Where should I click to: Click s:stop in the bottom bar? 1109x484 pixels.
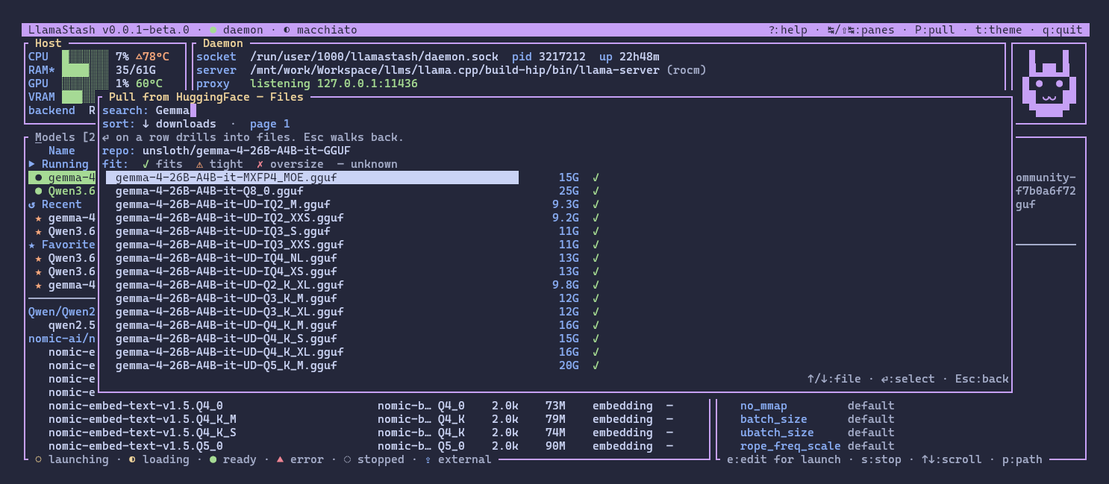click(x=881, y=459)
